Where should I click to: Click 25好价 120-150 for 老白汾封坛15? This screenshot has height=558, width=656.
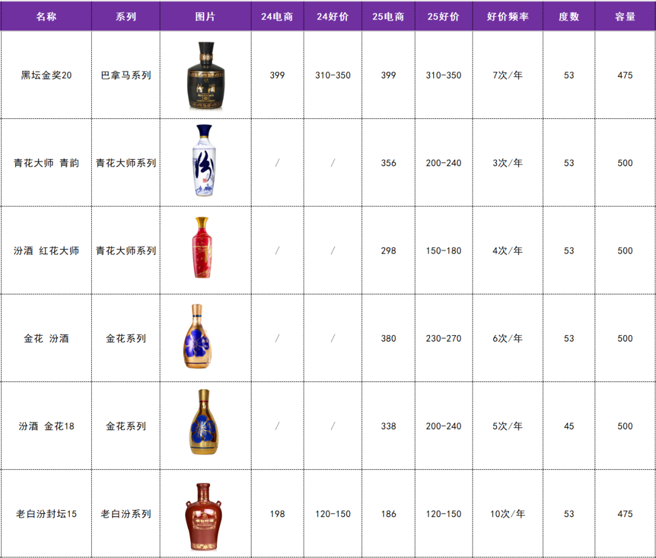[x=443, y=514]
